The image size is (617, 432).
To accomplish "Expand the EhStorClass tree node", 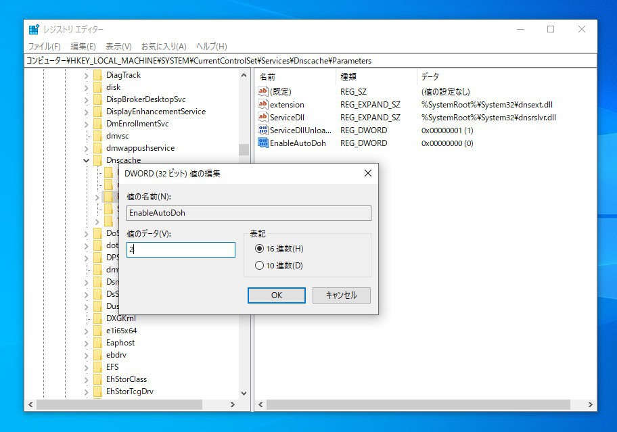I will 86,380.
